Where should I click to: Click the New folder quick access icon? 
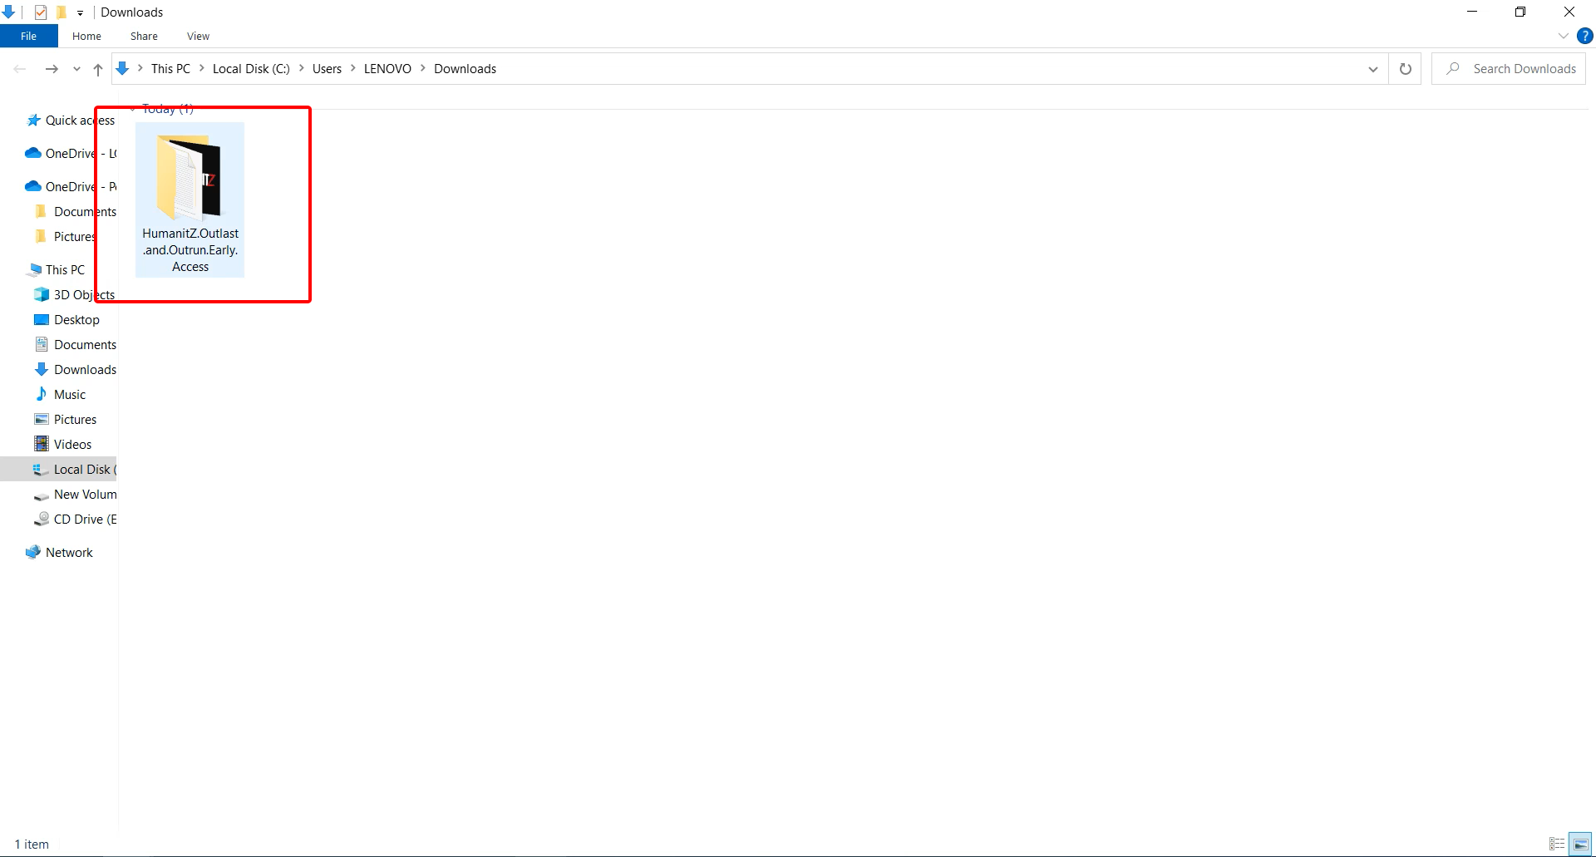click(61, 12)
